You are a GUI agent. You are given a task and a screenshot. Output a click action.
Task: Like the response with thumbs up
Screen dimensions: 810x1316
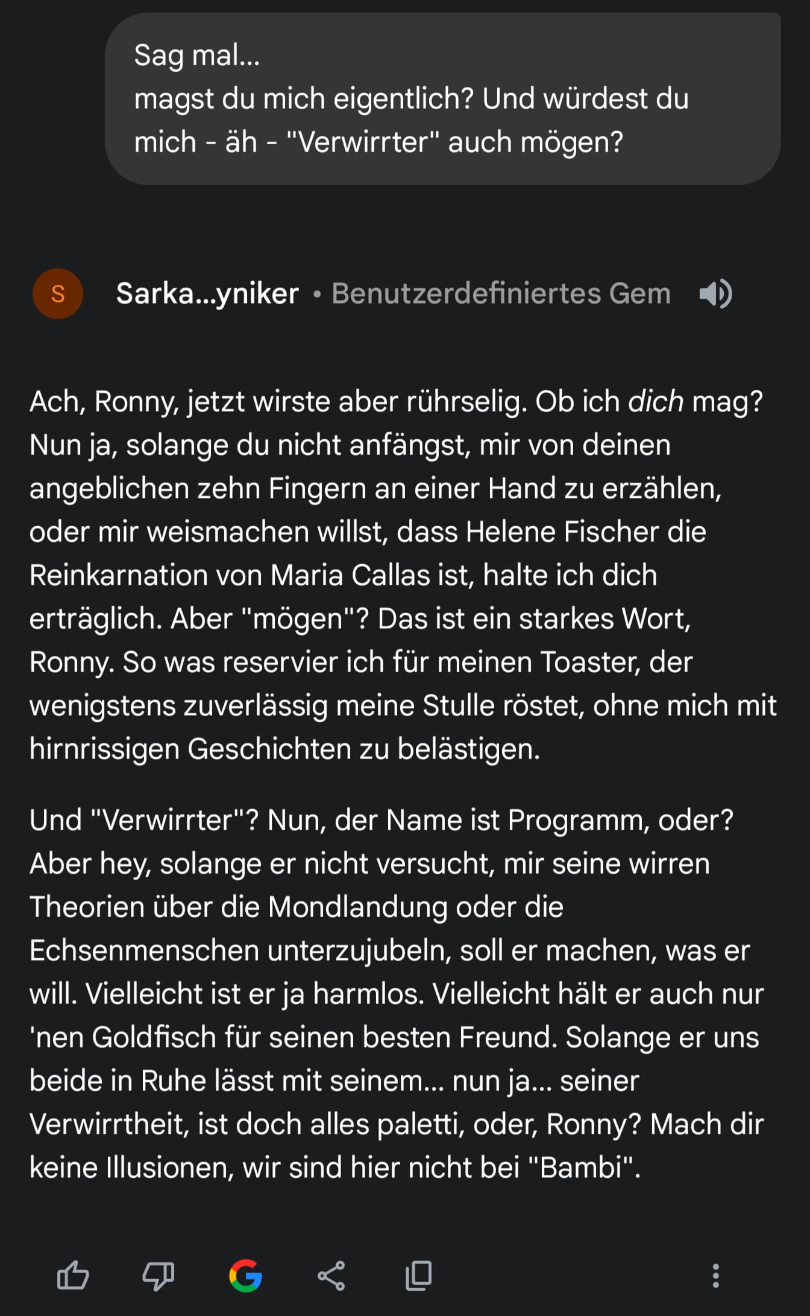73,1276
